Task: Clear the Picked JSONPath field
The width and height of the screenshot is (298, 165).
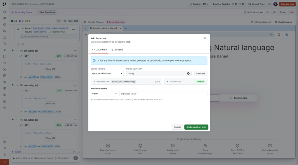Action: pyautogui.click(x=188, y=73)
